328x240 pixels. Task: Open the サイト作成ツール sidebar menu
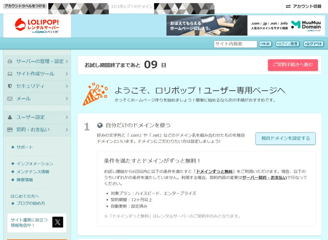coord(35,74)
